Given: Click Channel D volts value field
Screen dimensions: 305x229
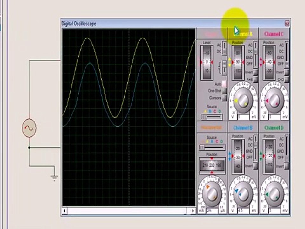Looking at the screenshot, I should click(x=274, y=211).
